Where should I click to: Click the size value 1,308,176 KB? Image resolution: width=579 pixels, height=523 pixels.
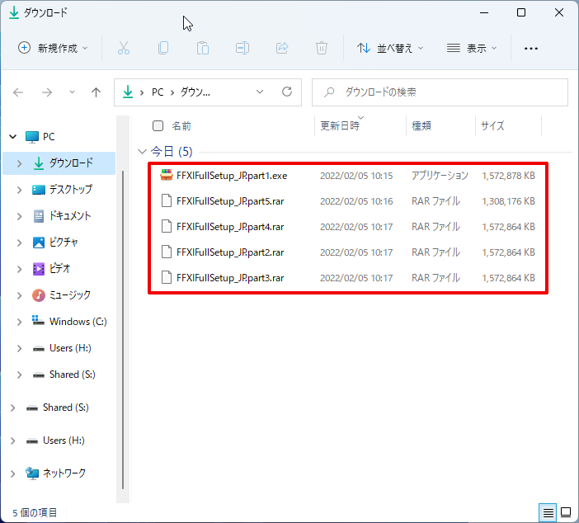pyautogui.click(x=508, y=201)
